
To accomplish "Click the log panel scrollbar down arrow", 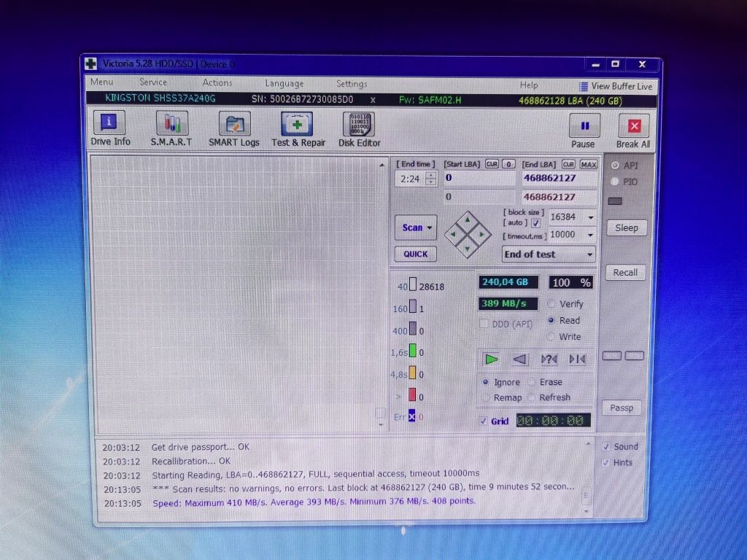I will pos(587,511).
